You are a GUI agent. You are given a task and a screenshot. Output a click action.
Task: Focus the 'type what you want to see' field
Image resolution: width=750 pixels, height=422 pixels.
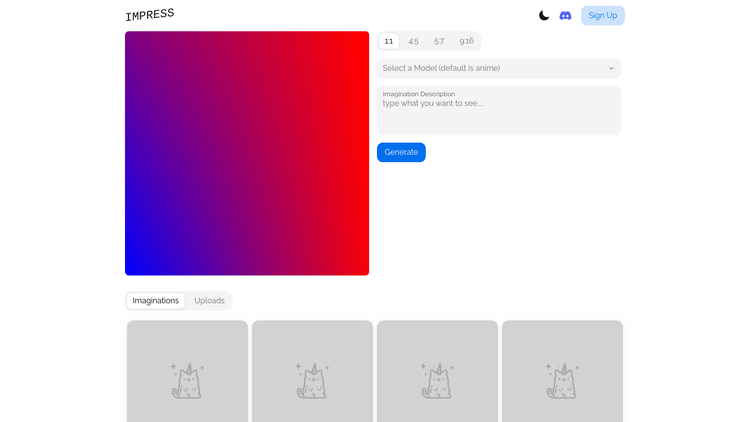(x=498, y=115)
